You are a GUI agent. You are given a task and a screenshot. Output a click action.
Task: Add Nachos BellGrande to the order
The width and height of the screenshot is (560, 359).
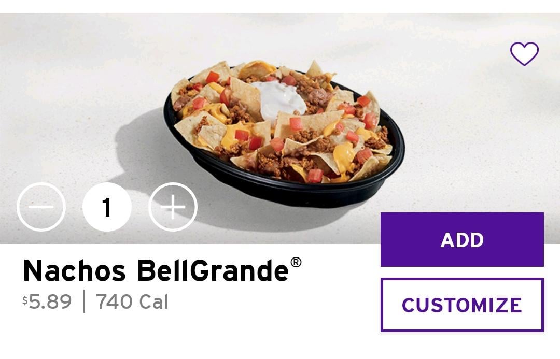point(462,239)
